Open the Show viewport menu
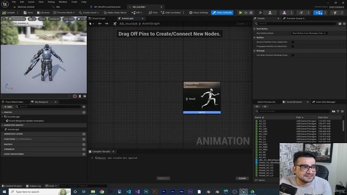This screenshot has width=347, height=195. 42,19
